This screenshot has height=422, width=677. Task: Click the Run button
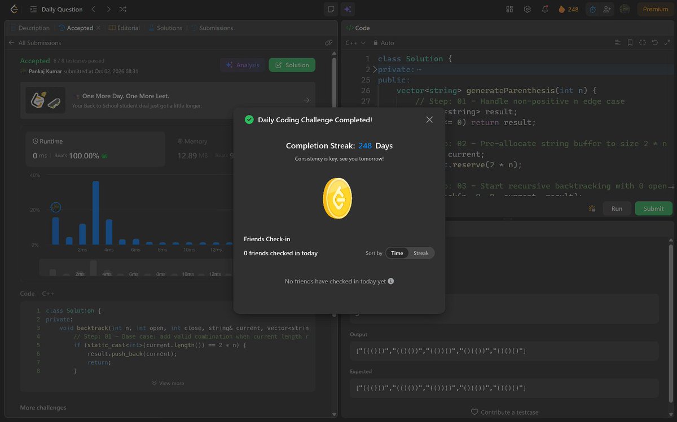coord(617,208)
